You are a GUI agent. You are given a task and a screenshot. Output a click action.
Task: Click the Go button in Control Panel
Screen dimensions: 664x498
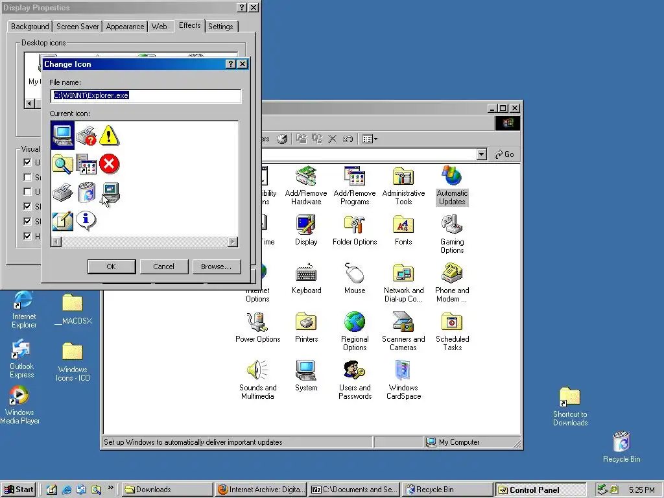pos(504,154)
